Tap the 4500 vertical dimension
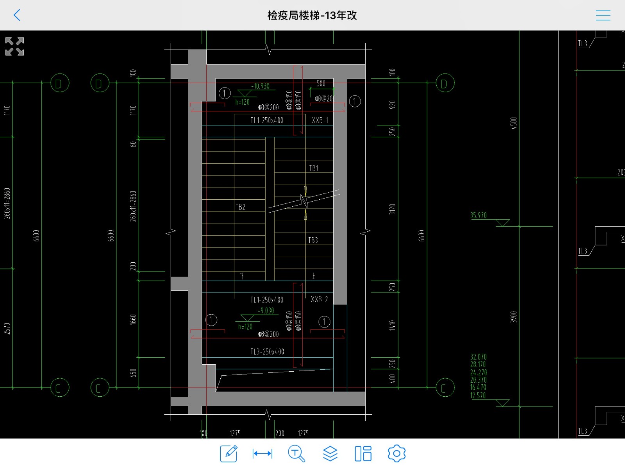This screenshot has height=469, width=625. click(514, 123)
